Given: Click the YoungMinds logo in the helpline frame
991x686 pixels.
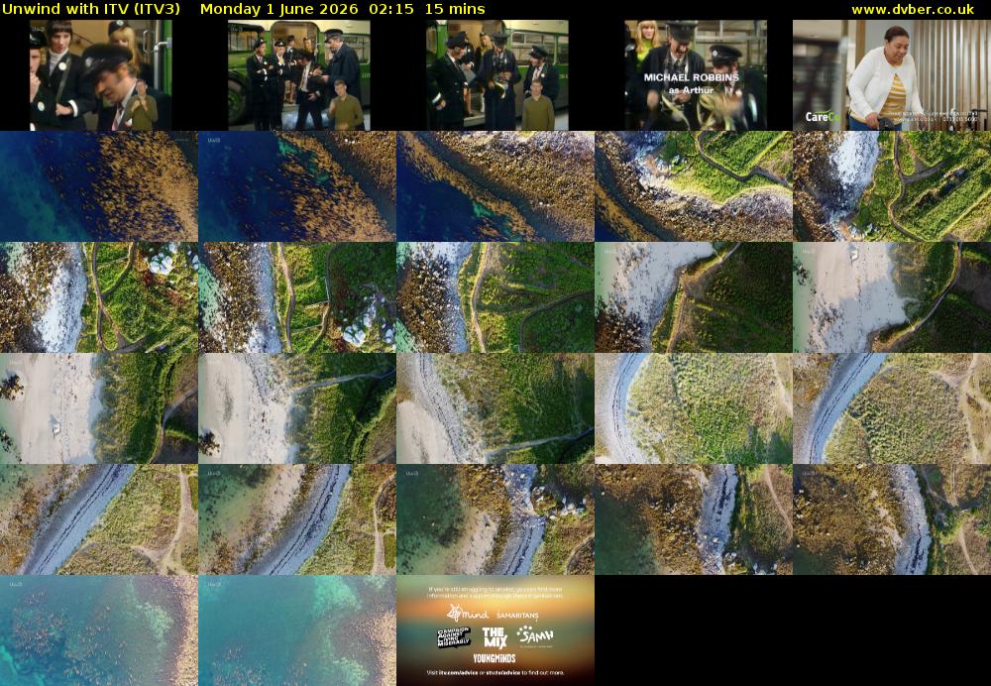Looking at the screenshot, I should (495, 658).
